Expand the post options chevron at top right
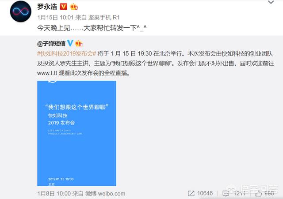The height and width of the screenshot is (199, 283). (271, 2)
